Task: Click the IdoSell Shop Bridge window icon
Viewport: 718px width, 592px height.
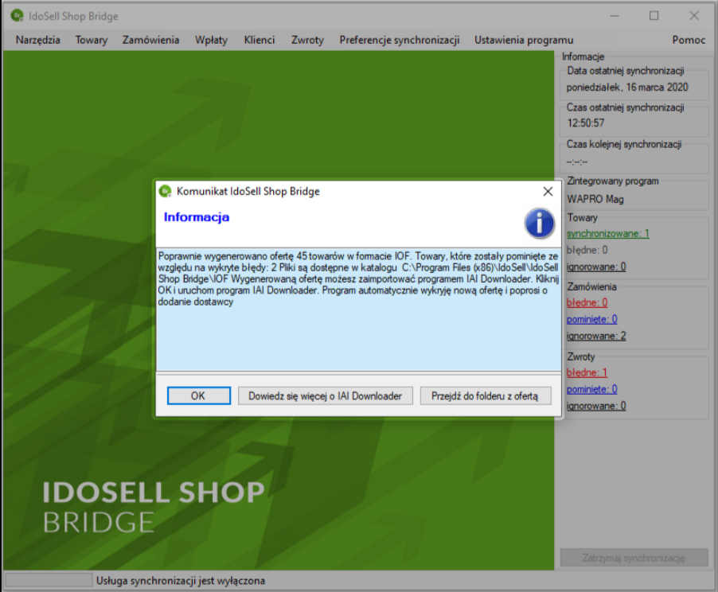Action: pos(17,16)
